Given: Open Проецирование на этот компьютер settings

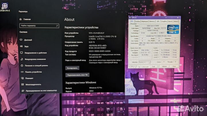Looking at the screenshot, I should pyautogui.click(x=41, y=91).
